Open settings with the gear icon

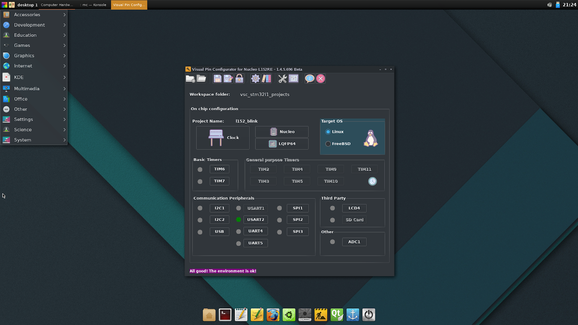pyautogui.click(x=255, y=79)
